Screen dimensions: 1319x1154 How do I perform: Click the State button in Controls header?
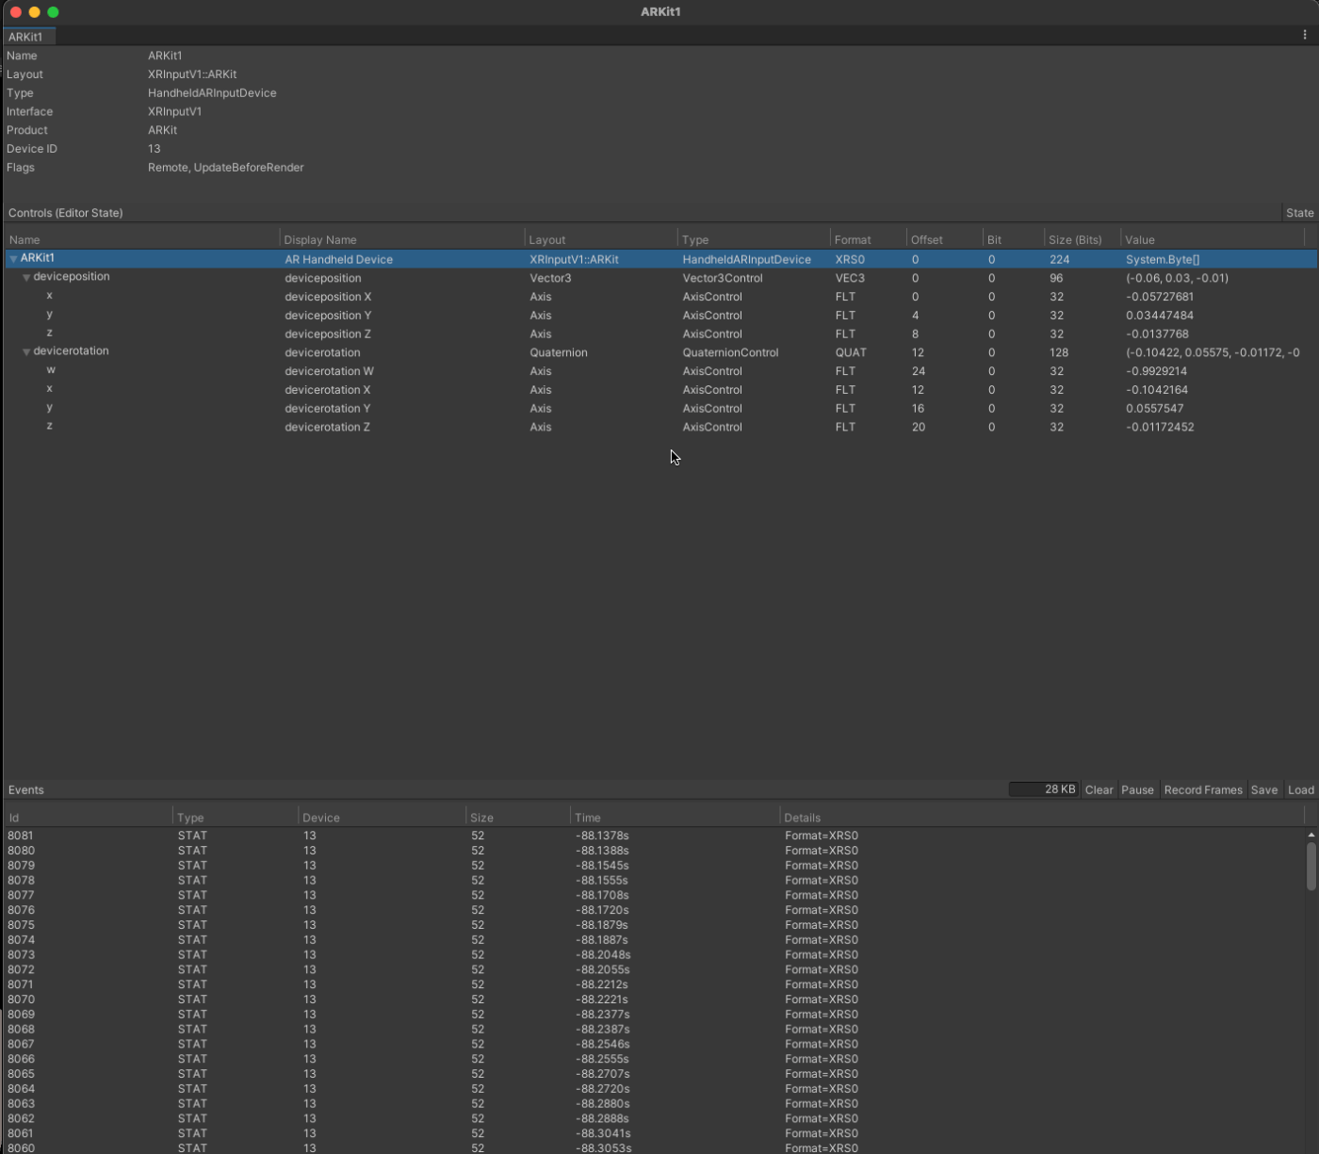click(1299, 213)
